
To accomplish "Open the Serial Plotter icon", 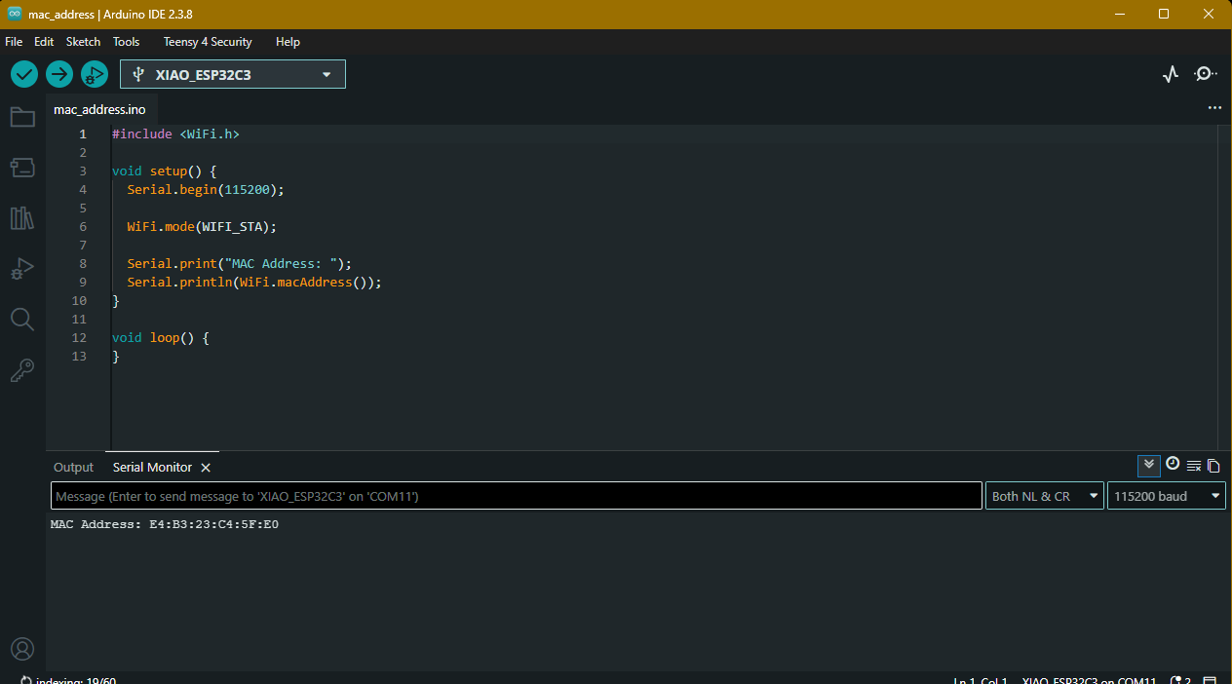I will (1171, 74).
